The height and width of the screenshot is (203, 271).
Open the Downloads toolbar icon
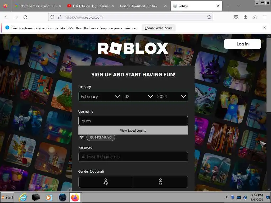pos(245,17)
